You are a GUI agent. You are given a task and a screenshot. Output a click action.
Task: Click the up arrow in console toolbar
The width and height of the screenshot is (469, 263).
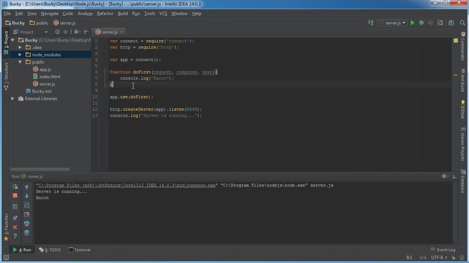click(x=26, y=187)
